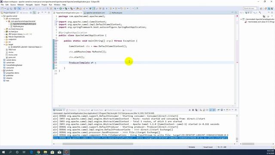Open the Run menu

click(x=50, y=5)
